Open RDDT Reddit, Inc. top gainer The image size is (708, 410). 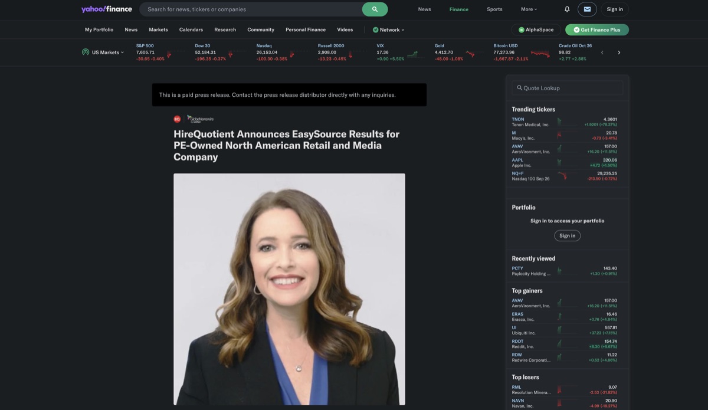coord(564,344)
